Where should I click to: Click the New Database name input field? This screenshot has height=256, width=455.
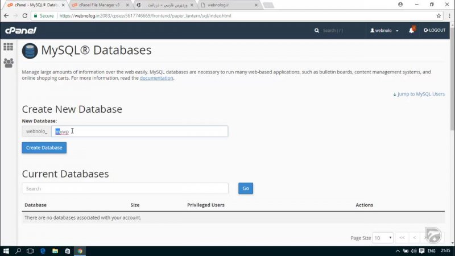139,131
